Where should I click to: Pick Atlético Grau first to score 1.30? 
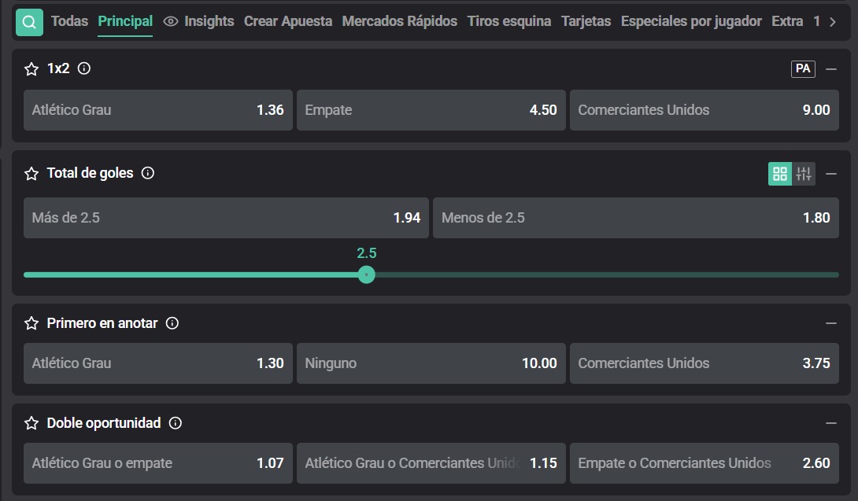(158, 363)
